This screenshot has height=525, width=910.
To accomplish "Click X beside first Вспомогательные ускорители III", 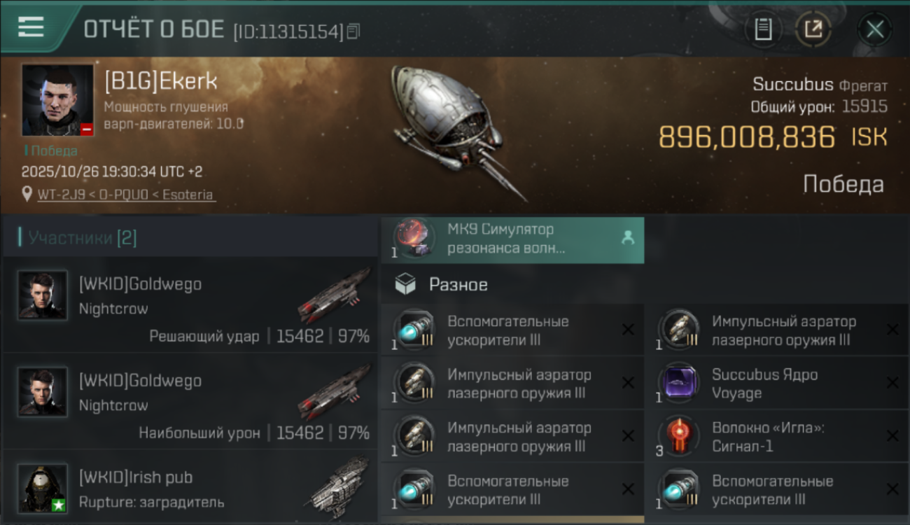I will [628, 330].
